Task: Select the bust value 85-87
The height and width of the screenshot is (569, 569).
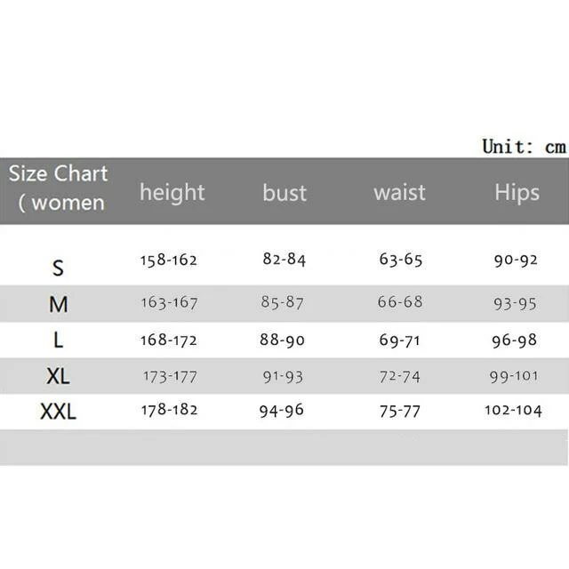Action: [283, 302]
